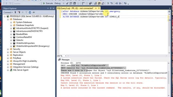Click the Connect Object Explorer plug icon
This screenshot has height=97, width=173.
coord(15,12)
